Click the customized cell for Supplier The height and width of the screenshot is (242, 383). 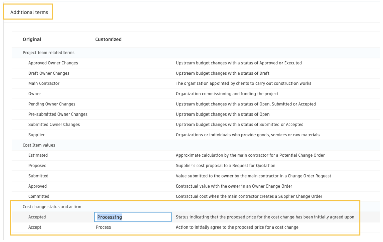(133, 135)
